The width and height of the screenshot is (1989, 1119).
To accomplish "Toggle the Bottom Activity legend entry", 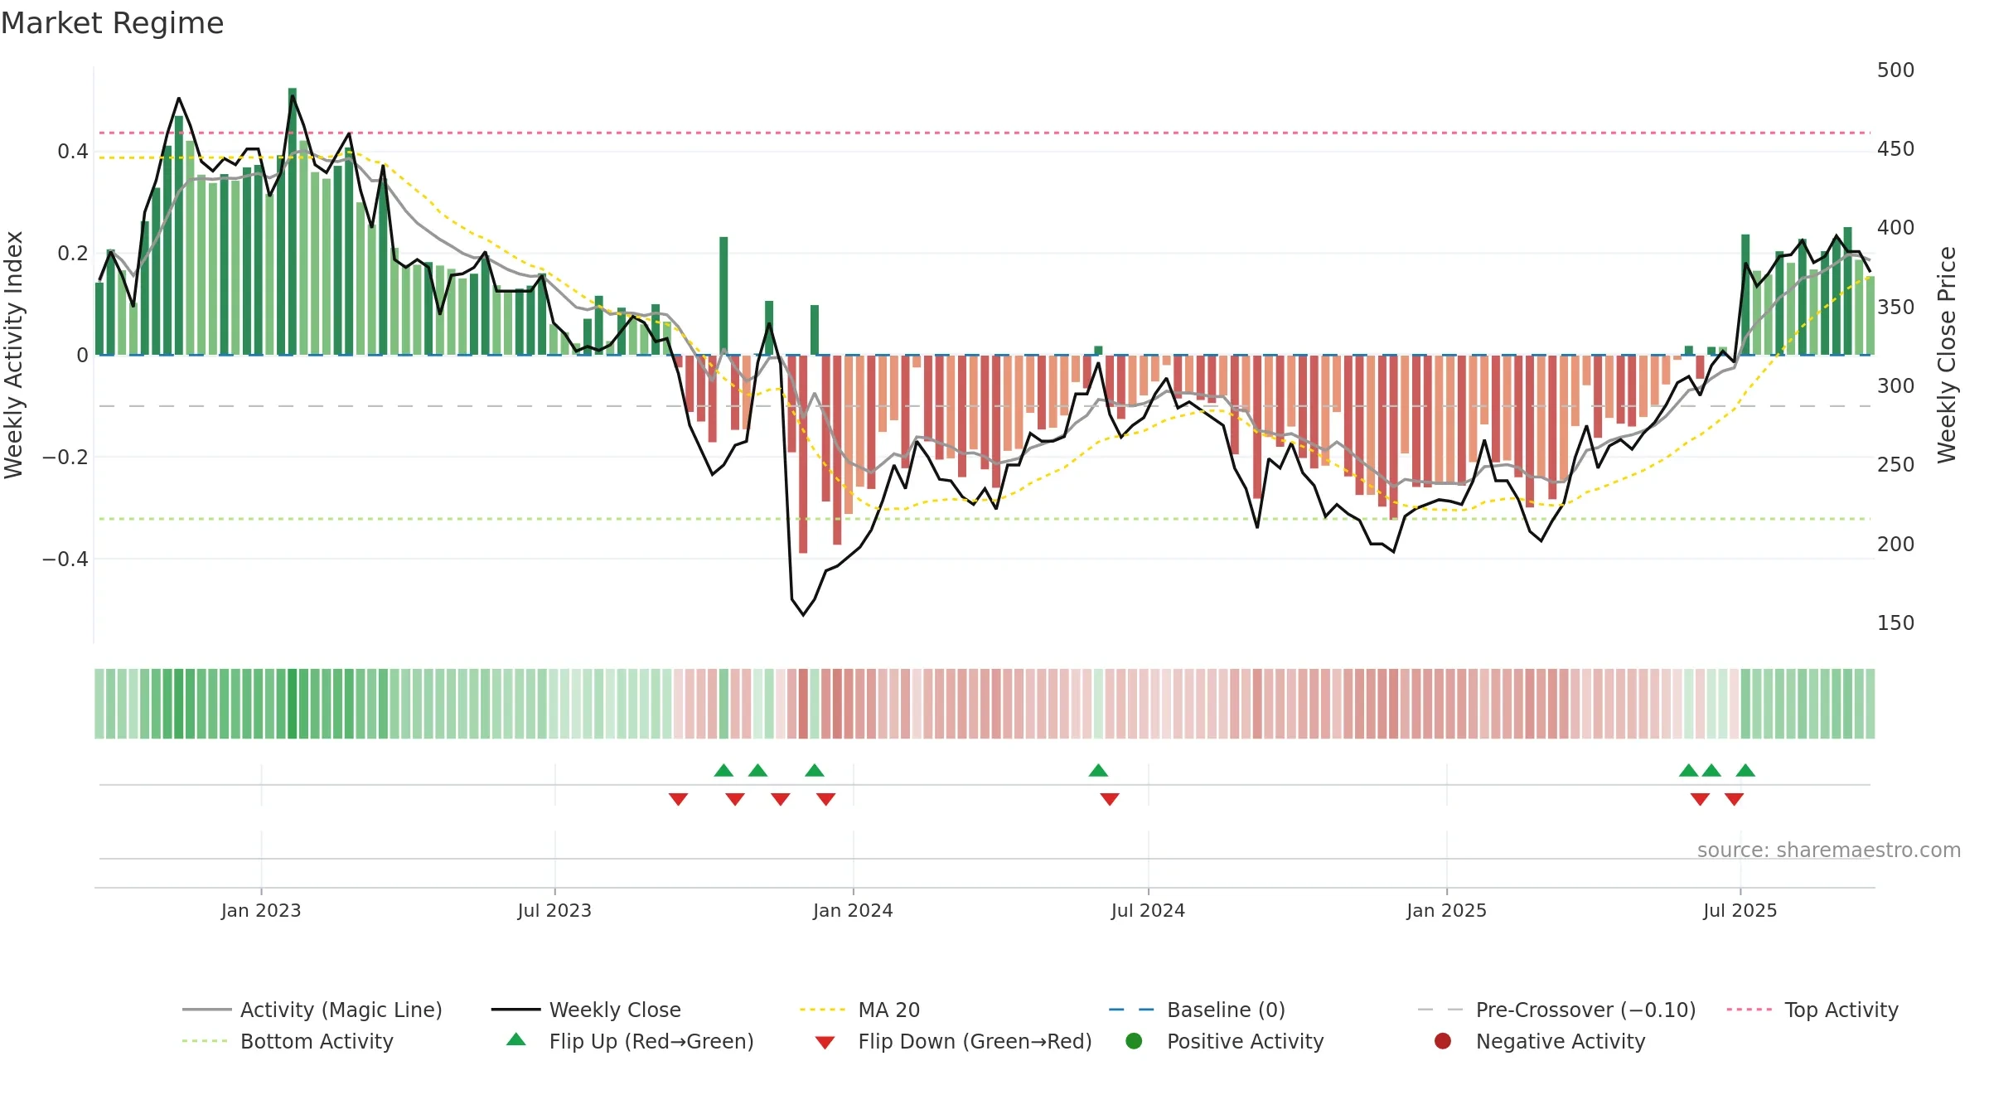I will coord(288,1041).
